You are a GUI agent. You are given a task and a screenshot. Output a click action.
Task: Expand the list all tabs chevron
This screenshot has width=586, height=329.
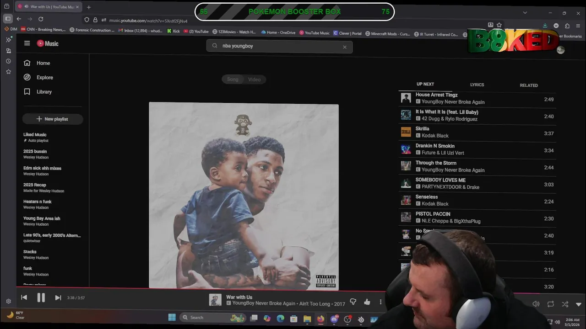[525, 12]
